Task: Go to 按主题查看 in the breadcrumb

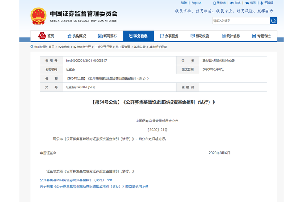Action: 123,47
